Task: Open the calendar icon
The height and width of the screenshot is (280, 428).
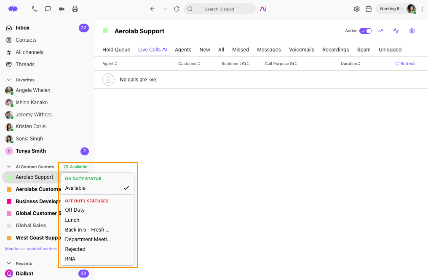Action: [x=369, y=9]
